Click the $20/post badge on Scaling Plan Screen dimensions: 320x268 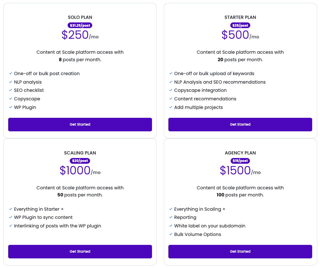80,161
